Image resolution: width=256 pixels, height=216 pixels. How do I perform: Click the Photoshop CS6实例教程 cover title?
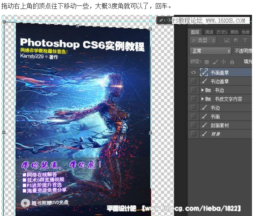[x=82, y=44]
